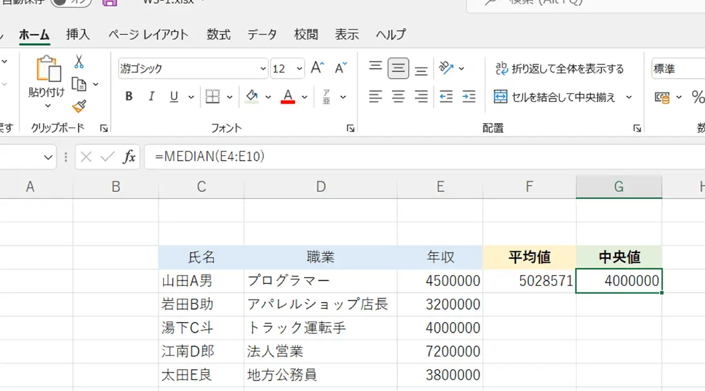
Task: Toggle Bold formatting
Action: click(129, 97)
